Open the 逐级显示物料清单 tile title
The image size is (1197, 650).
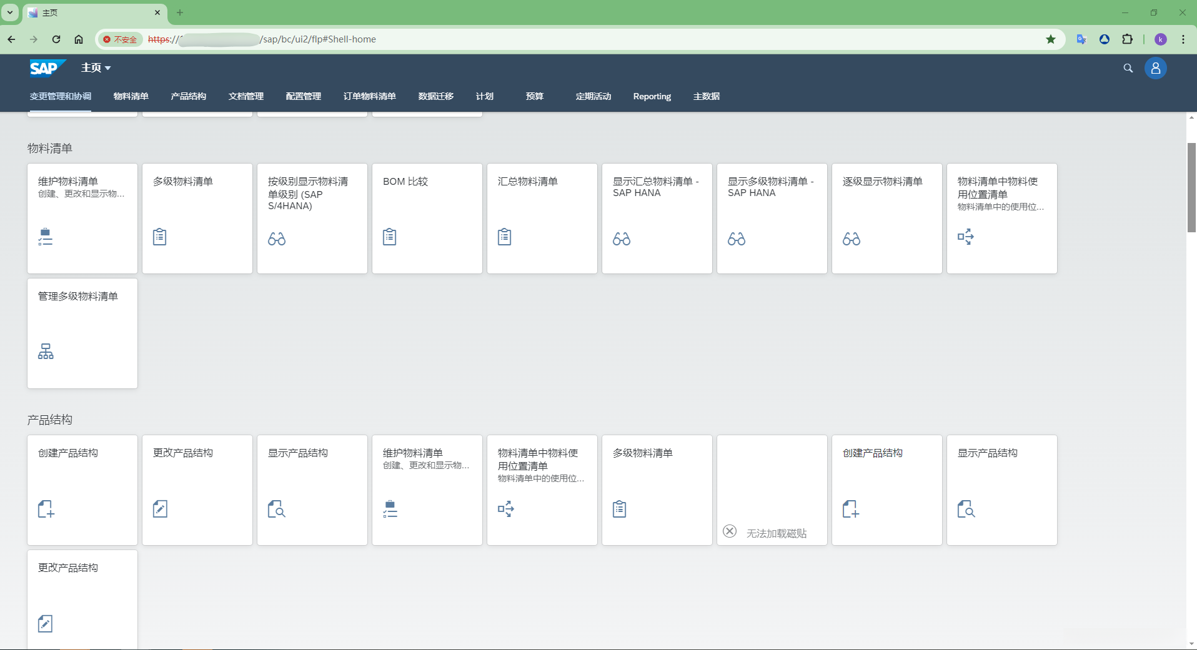883,181
